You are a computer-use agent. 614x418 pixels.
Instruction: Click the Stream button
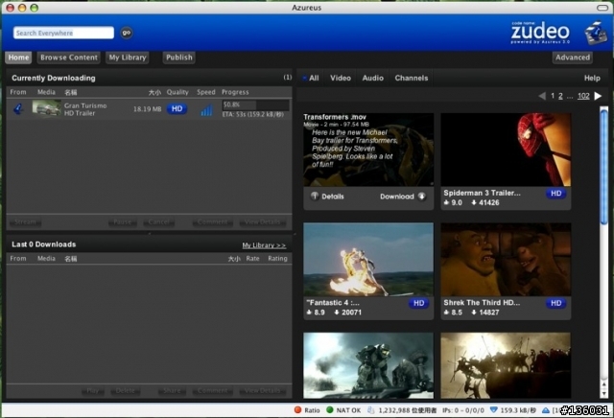(x=25, y=222)
